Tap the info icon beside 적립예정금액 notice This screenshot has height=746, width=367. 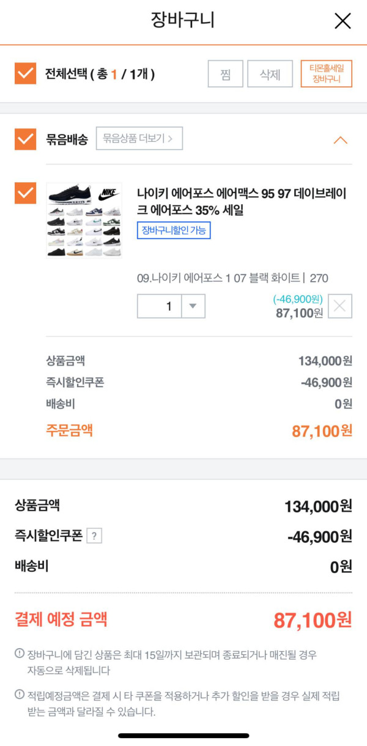20,695
